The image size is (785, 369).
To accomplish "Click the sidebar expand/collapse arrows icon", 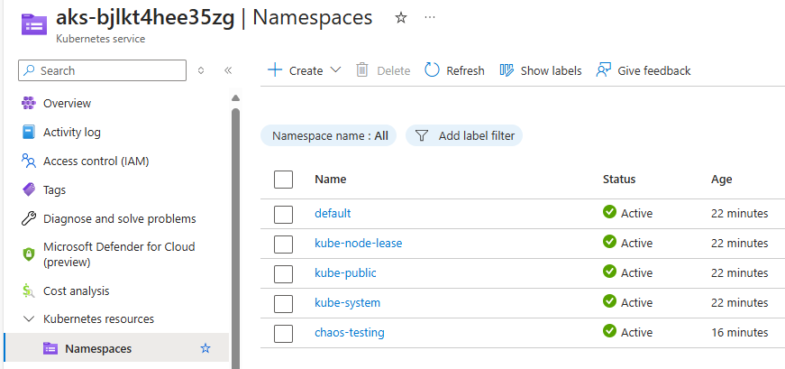I will (201, 70).
